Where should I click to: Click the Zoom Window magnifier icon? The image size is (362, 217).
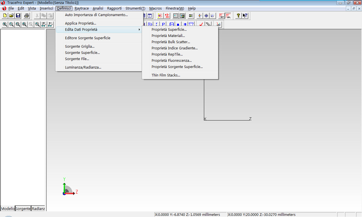(18, 25)
